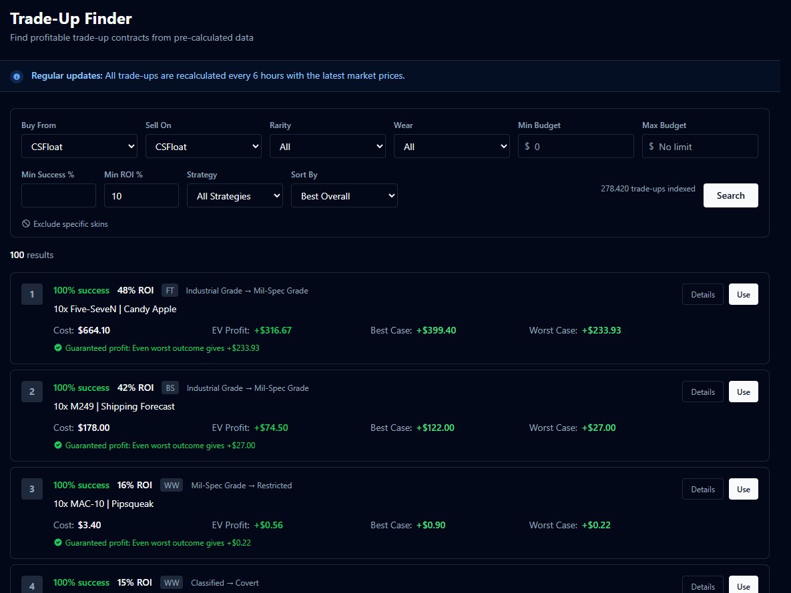791x593 pixels.
Task: Open the Sell On CSFloat dropdown
Action: (x=204, y=146)
